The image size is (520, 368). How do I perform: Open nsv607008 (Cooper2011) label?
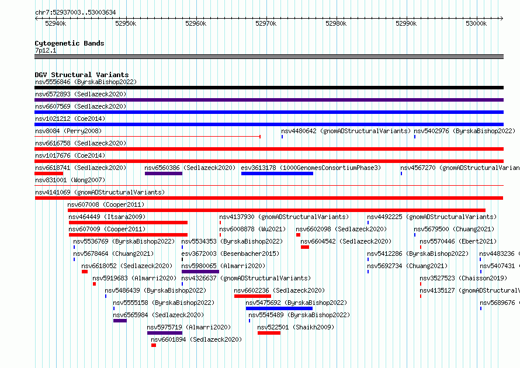pos(106,204)
